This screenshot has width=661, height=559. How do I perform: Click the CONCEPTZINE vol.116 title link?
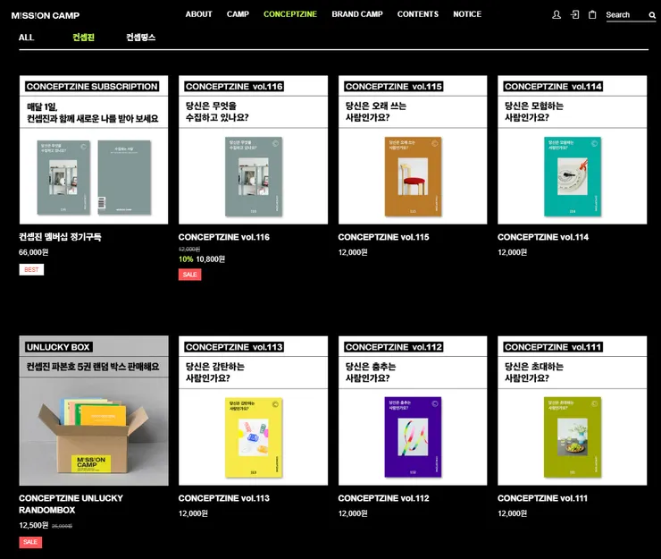click(224, 237)
